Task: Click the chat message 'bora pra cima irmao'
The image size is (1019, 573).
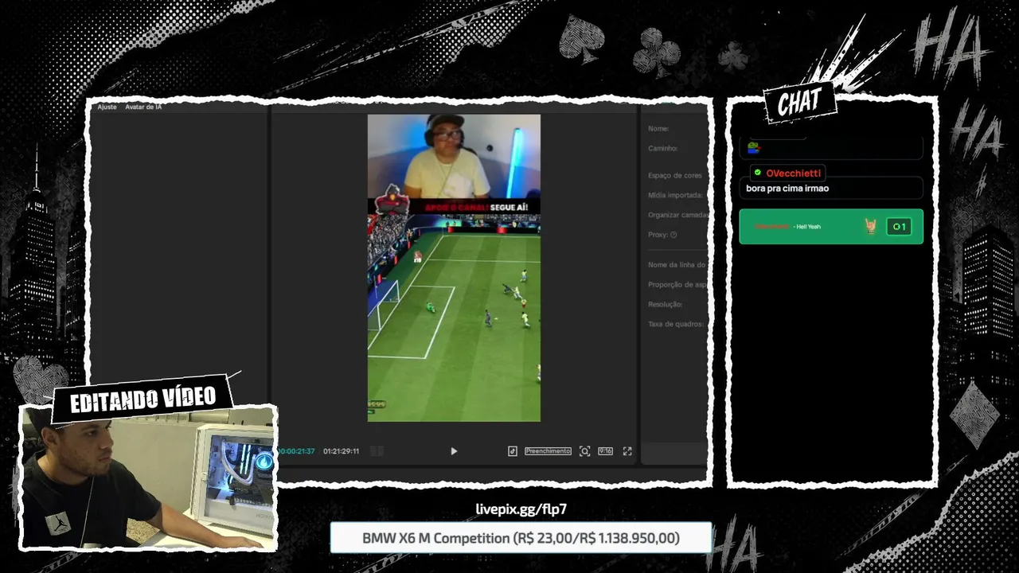Action: click(x=787, y=189)
